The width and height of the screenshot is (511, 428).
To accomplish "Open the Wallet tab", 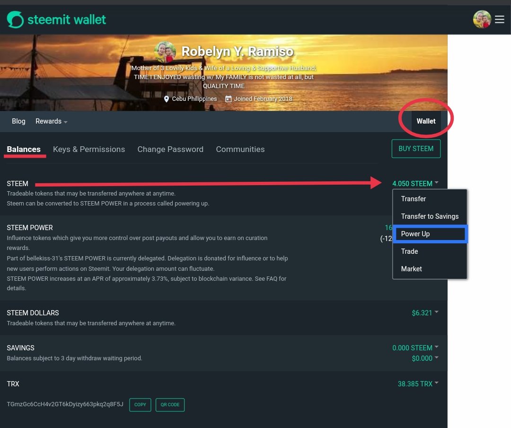I will [426, 121].
